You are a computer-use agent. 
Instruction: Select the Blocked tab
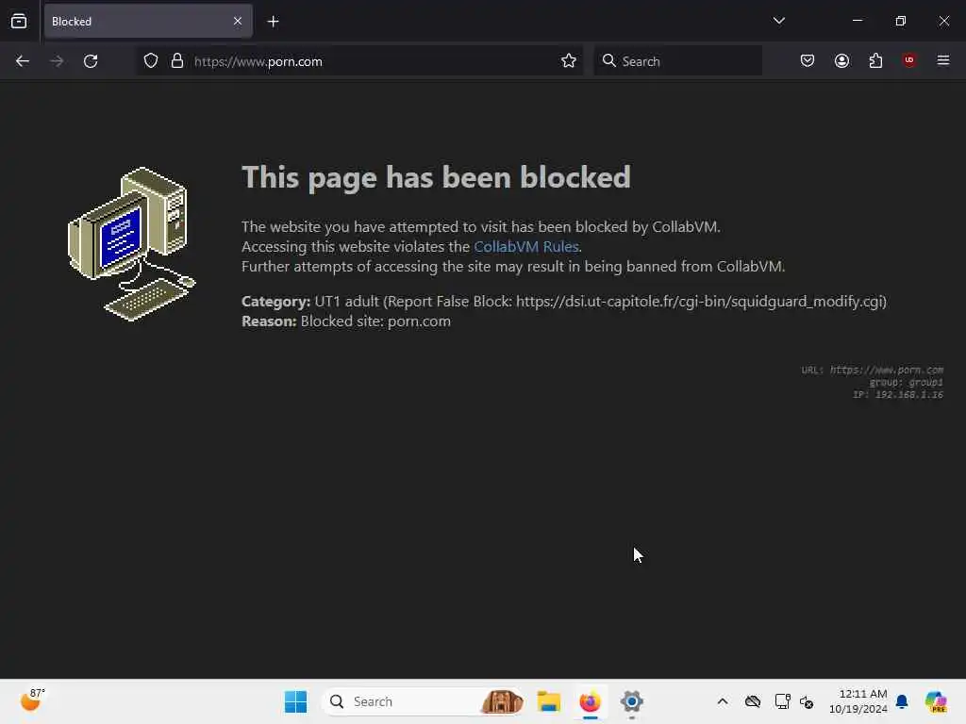click(148, 22)
